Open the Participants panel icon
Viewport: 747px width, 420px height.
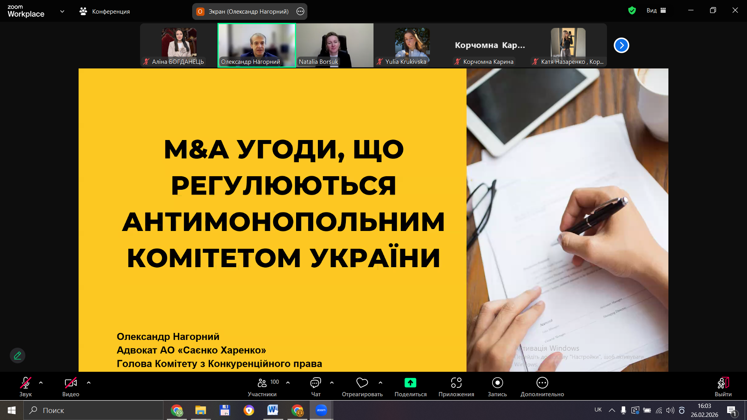262,383
